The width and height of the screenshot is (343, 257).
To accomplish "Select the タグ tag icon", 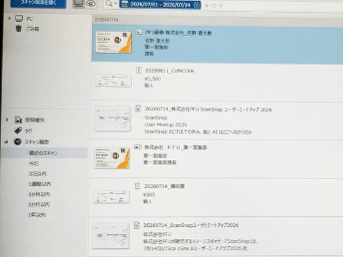I will point(19,131).
